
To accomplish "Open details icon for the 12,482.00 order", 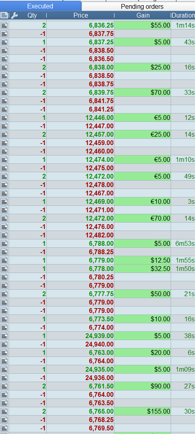I will 4,235.
